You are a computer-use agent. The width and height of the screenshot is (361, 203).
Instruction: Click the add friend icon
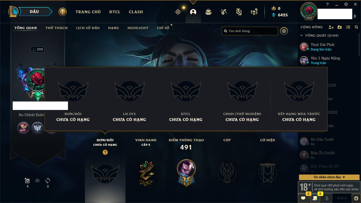[331, 27]
